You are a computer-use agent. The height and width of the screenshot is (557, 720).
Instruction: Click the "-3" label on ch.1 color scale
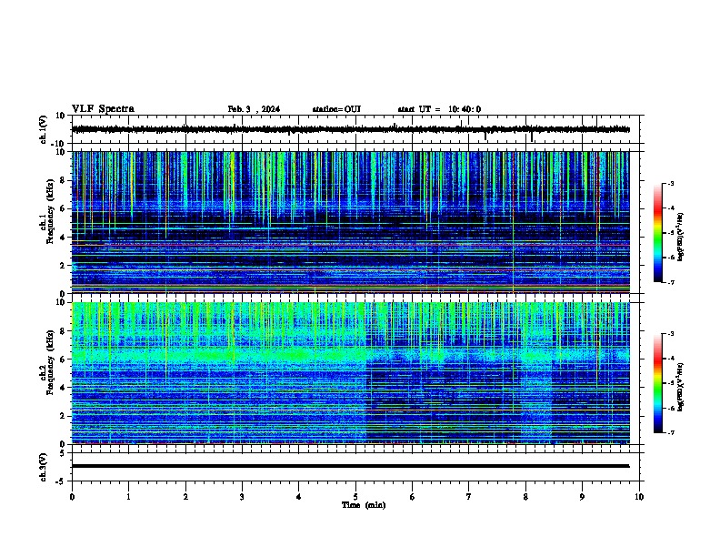pyautogui.click(x=670, y=184)
